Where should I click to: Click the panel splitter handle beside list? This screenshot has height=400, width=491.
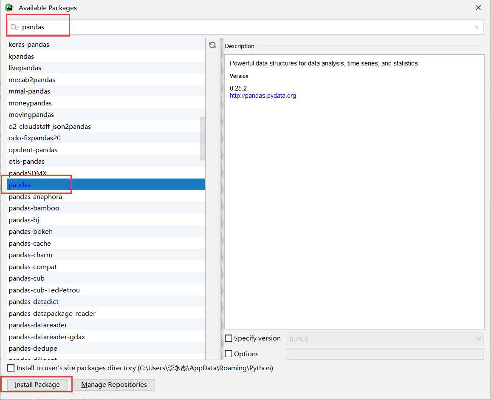click(x=222, y=199)
